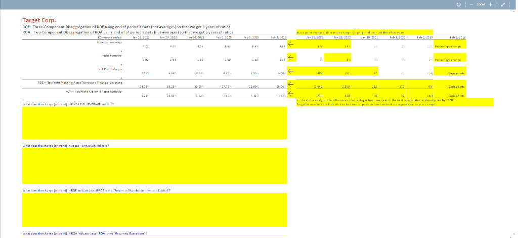
Task: Click the 'In the above analysis' explanatory note
Action: (x=376, y=100)
